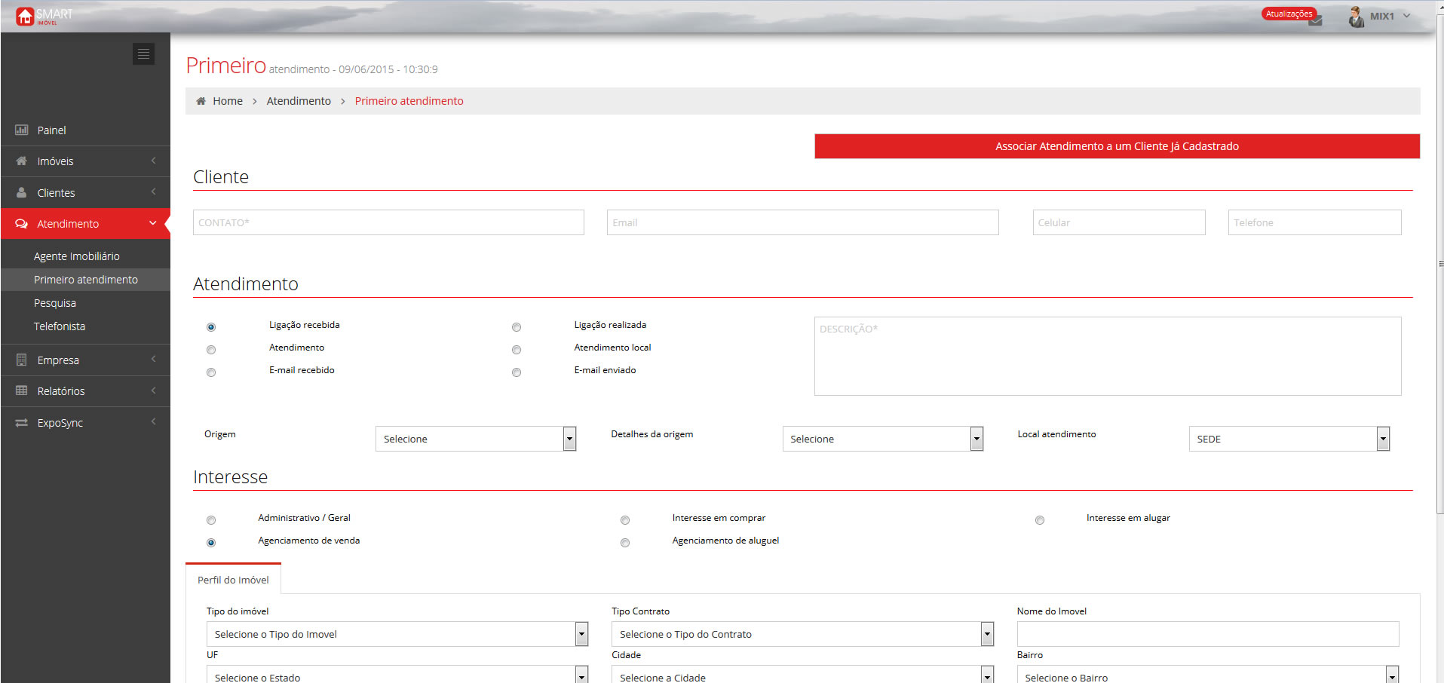
Task: Toggle the sidebar hamburger menu icon
Action: 143,54
